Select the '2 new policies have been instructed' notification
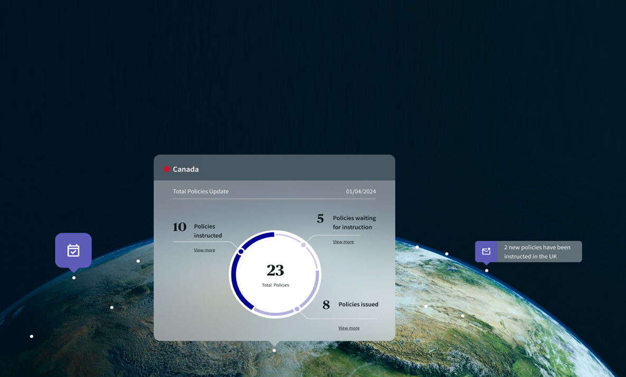This screenshot has width=626, height=377. pos(528,251)
